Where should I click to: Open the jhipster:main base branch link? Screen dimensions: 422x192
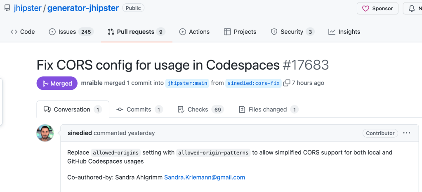click(187, 83)
